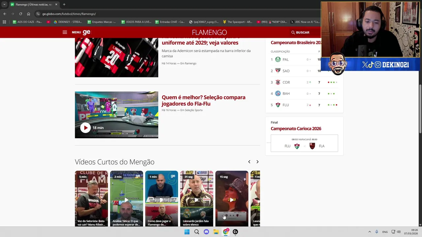Focus the ge.globo.com address bar
The width and height of the screenshot is (422, 237).
click(x=178, y=14)
